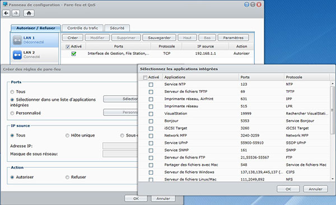Click Annuler in the applications dialog
336x205 pixels.
tap(315, 189)
